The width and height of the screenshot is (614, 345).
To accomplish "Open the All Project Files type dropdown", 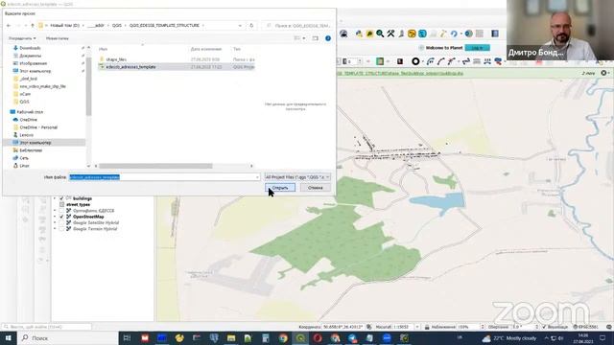I will (x=297, y=177).
